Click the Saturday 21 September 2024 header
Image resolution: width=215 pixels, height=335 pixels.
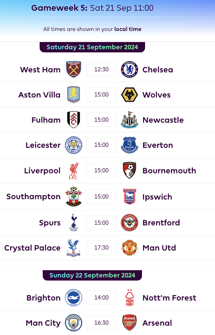[92, 47]
